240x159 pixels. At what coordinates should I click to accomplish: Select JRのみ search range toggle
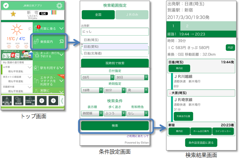[x=132, y=15]
